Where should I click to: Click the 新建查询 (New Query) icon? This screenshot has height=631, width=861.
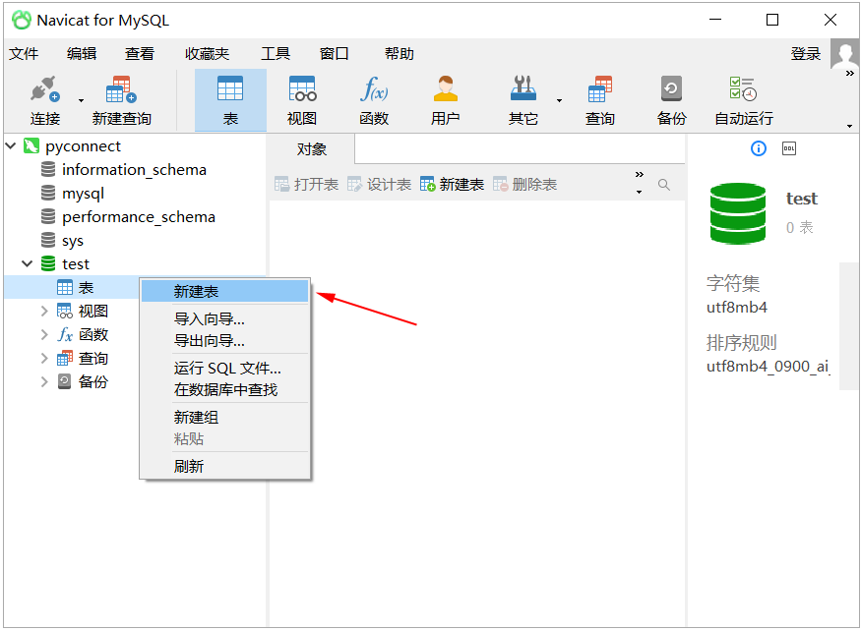(118, 98)
